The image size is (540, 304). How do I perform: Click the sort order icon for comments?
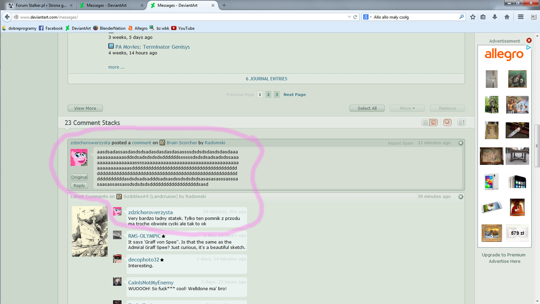tap(461, 123)
